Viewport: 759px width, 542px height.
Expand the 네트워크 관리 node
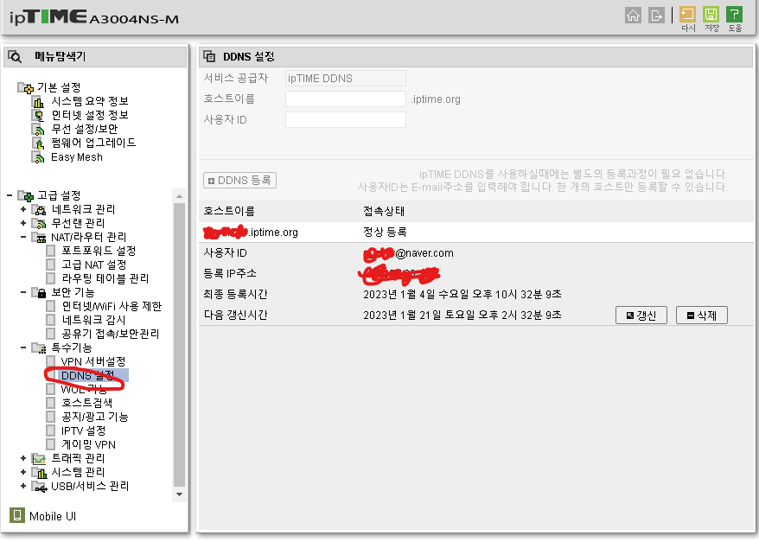[x=23, y=209]
